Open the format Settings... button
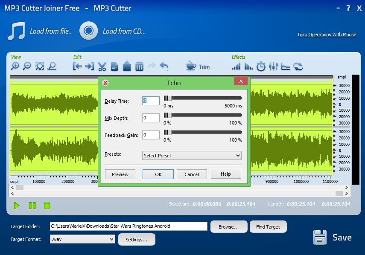This screenshot has width=365, height=255. [137, 239]
